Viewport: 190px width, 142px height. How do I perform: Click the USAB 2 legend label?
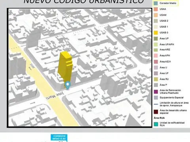[x=164, y=21]
